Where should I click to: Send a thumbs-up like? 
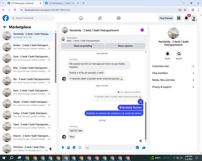[x=144, y=148]
